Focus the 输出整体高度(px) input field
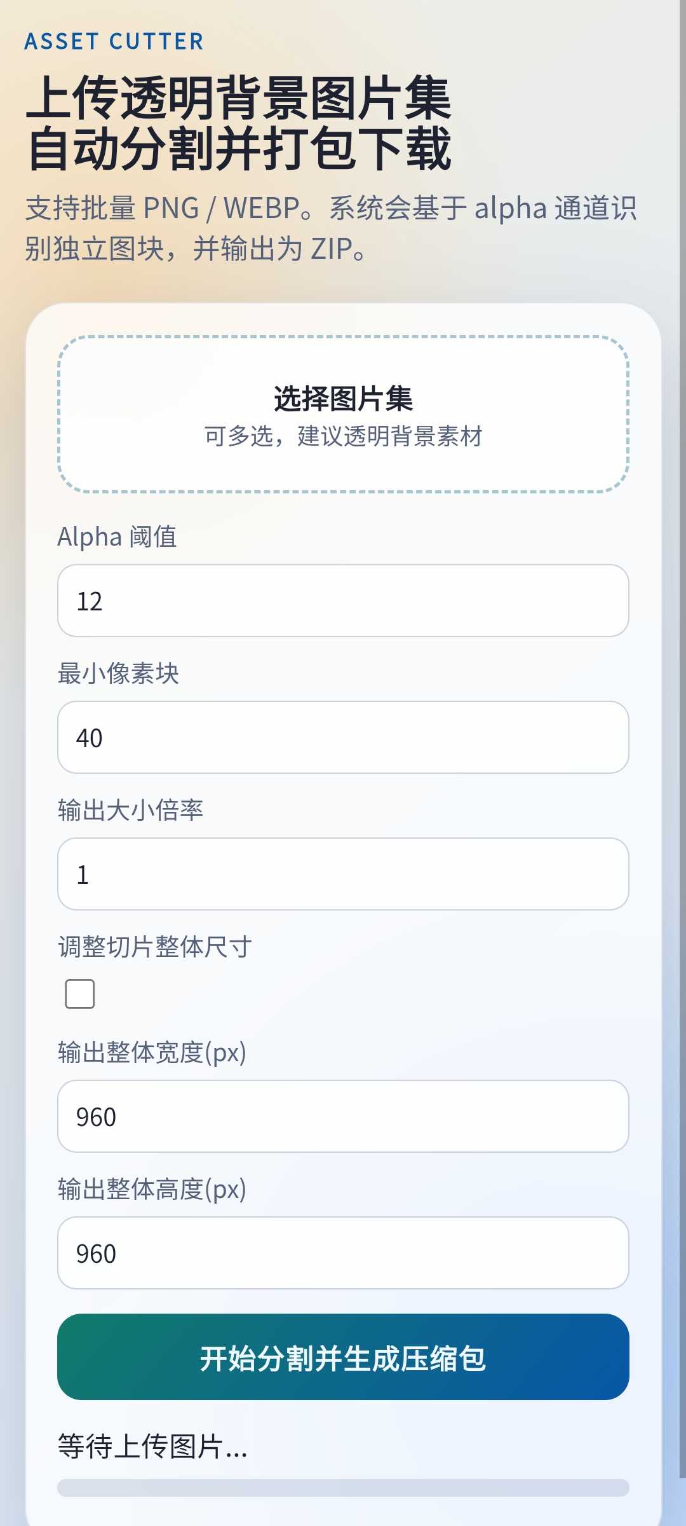Screen dimensions: 686x1526 (x=343, y=1253)
